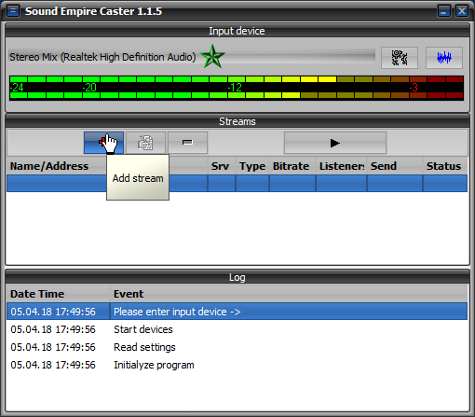Click the Status column header
The width and height of the screenshot is (475, 417).
[445, 166]
